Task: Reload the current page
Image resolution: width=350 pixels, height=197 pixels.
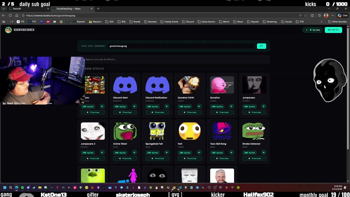Action: click(x=10, y=16)
